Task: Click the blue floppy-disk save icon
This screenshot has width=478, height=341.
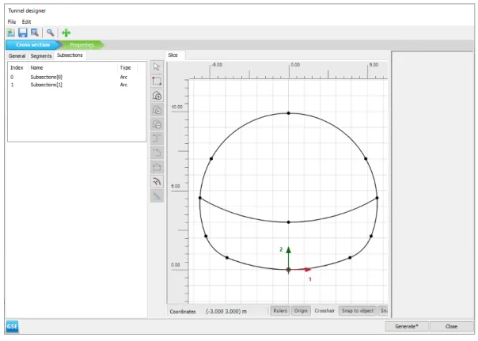Action: click(23, 32)
